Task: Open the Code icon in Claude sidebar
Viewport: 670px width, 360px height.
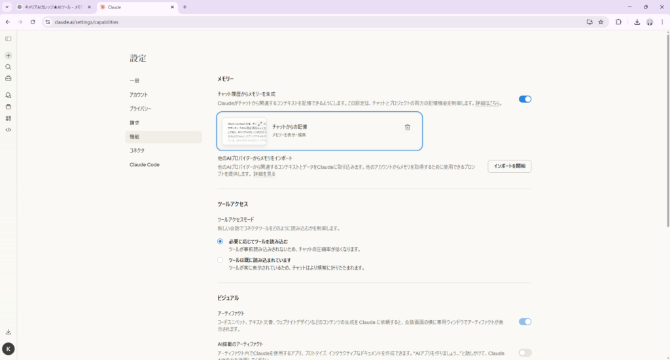Action: (9, 130)
